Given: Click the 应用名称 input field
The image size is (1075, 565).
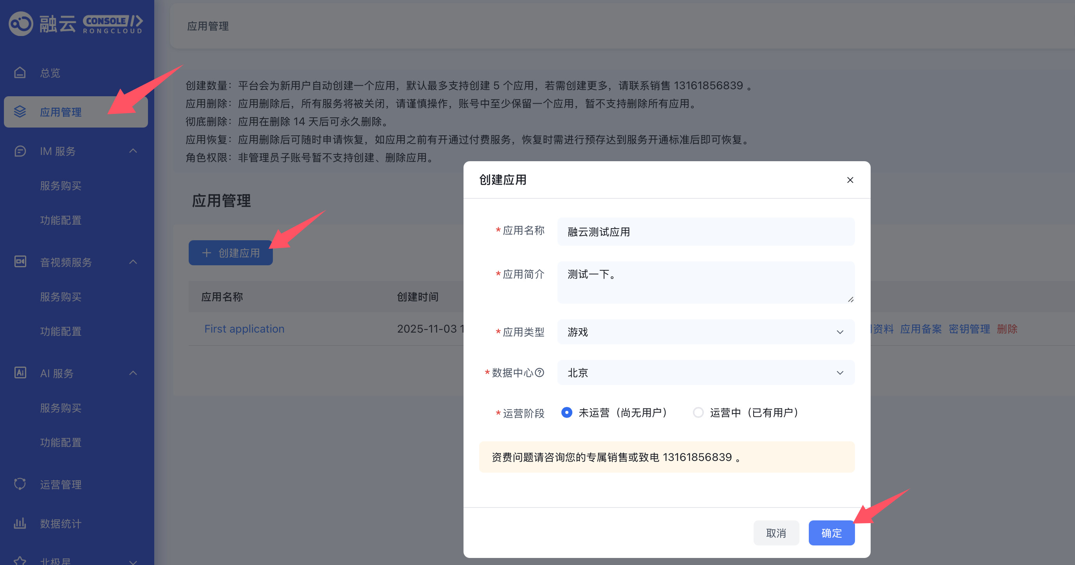Looking at the screenshot, I should click(705, 232).
